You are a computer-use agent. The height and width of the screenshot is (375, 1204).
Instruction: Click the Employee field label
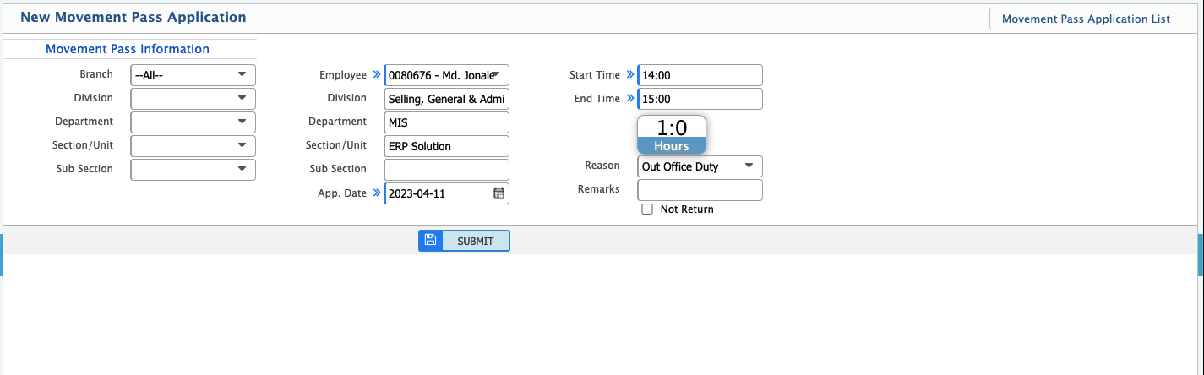click(343, 75)
